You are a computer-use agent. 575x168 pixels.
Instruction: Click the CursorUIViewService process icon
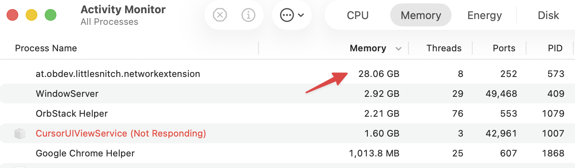[20, 133]
